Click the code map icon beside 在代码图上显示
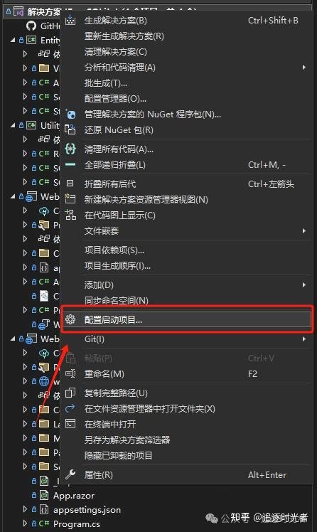The image size is (317, 532). click(70, 215)
